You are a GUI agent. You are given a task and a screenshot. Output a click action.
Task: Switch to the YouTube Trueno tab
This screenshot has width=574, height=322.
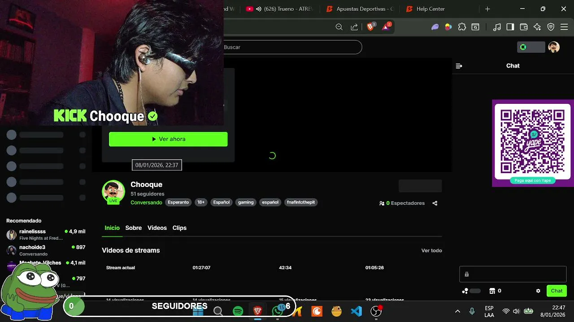point(279,9)
